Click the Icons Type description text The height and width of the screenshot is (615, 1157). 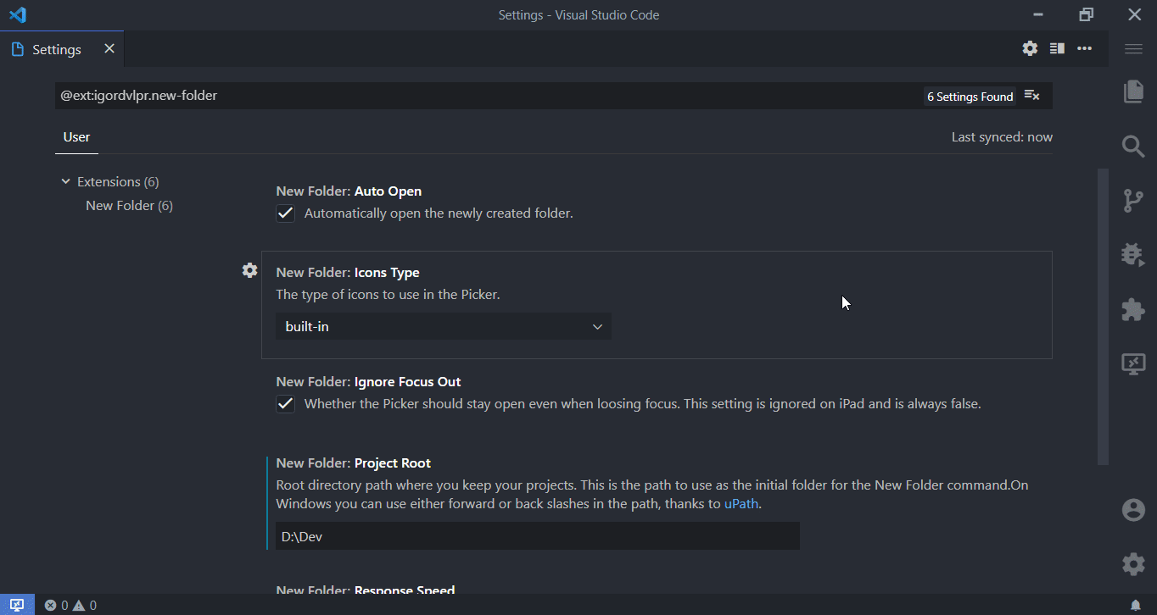(x=388, y=295)
